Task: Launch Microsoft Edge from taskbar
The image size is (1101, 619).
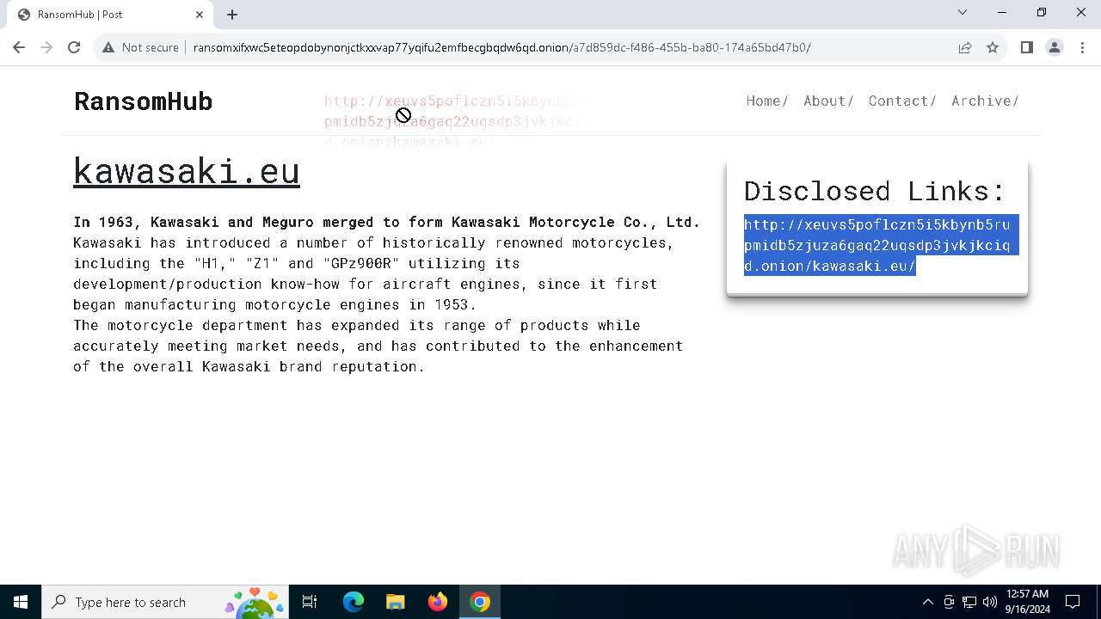Action: 354,602
